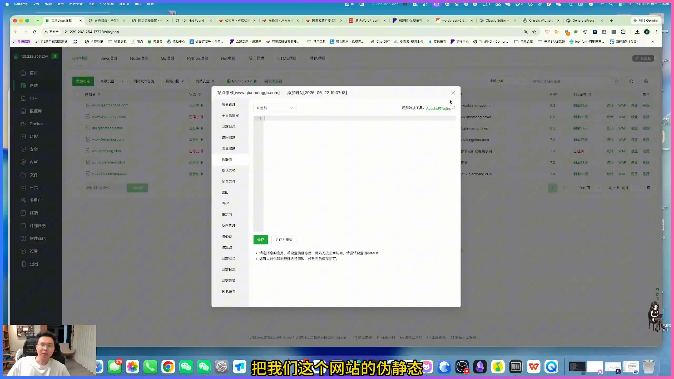The height and width of the screenshot is (379, 674).
Task: Click 计划任务 icon in sidebar
Action: click(23, 226)
